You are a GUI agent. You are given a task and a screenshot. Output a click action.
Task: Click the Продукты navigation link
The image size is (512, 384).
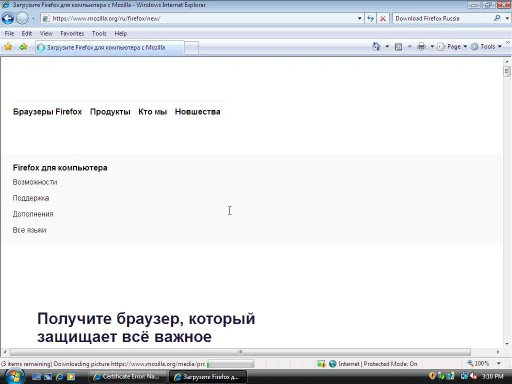point(110,111)
